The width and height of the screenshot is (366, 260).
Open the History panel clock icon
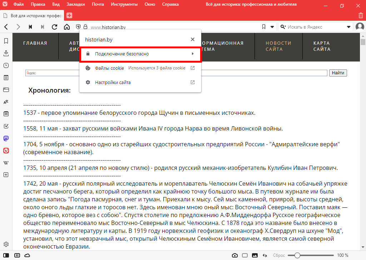point(6,65)
